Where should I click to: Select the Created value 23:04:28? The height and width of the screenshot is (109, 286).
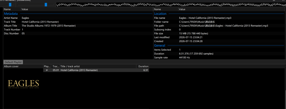click(191, 41)
